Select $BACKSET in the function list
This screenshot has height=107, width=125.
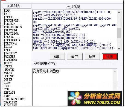pos(10,53)
